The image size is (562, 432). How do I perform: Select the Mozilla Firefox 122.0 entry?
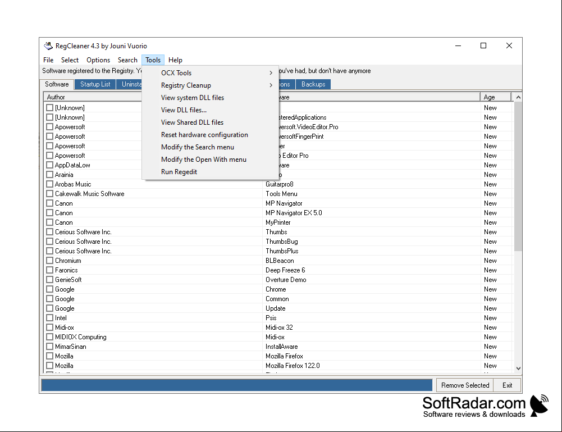tap(293, 366)
